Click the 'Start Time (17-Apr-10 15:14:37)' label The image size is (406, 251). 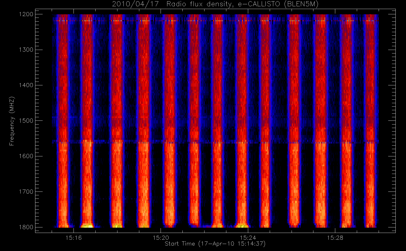click(x=215, y=244)
